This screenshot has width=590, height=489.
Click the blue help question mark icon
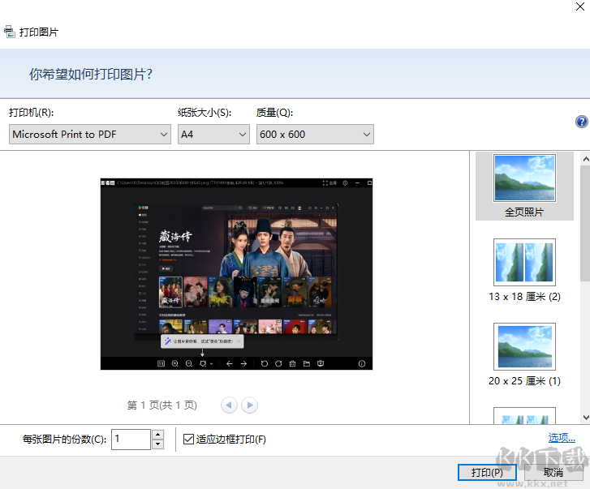[x=581, y=122]
